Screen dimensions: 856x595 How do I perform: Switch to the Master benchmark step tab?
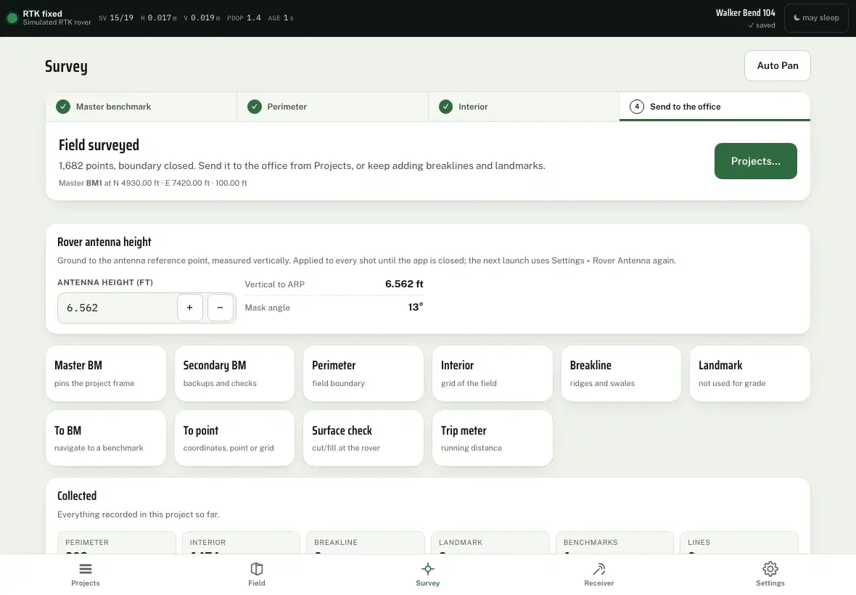pos(141,107)
